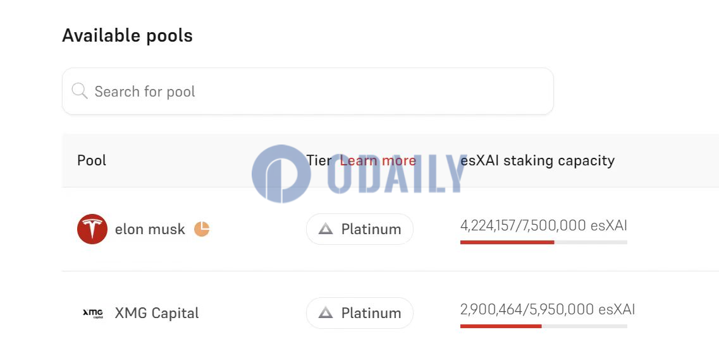
Task: Click the triangle icon in elon musk's Platinum badge
Action: (x=326, y=228)
